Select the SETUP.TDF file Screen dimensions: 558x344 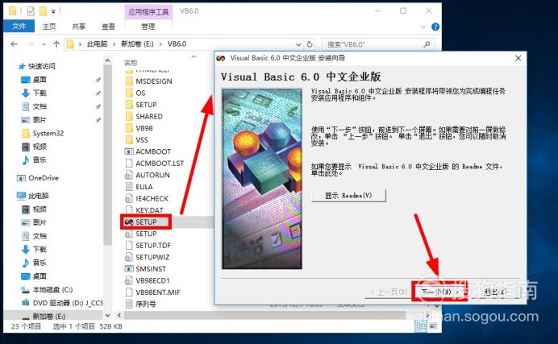pyautogui.click(x=153, y=246)
